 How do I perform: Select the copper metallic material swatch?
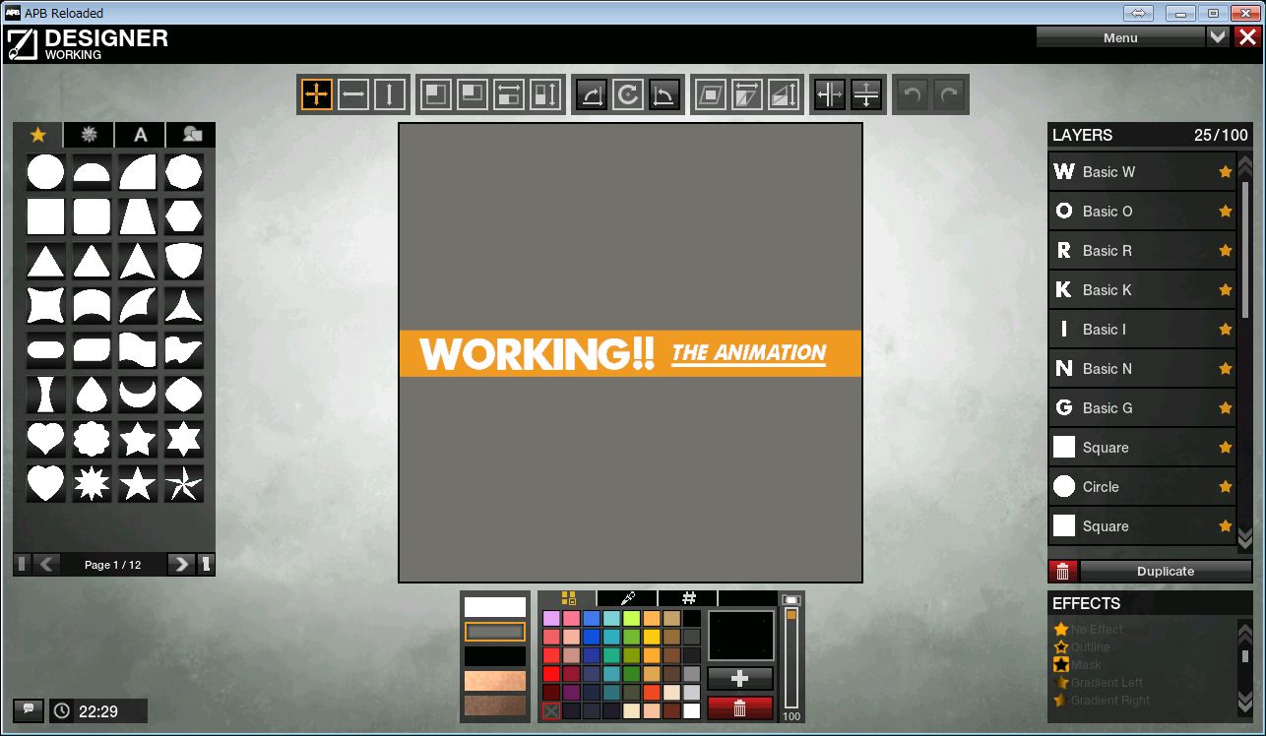(x=495, y=681)
